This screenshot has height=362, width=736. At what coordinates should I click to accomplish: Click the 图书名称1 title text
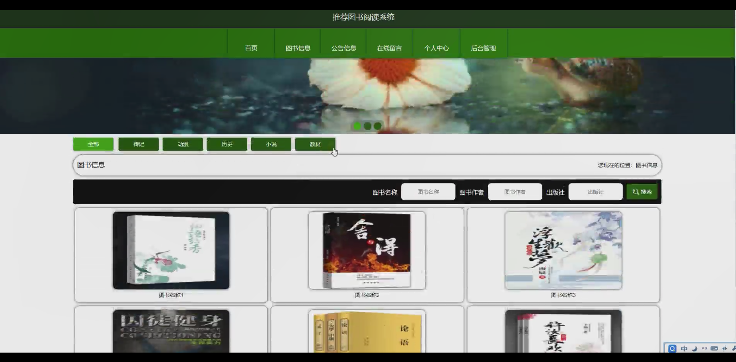171,295
